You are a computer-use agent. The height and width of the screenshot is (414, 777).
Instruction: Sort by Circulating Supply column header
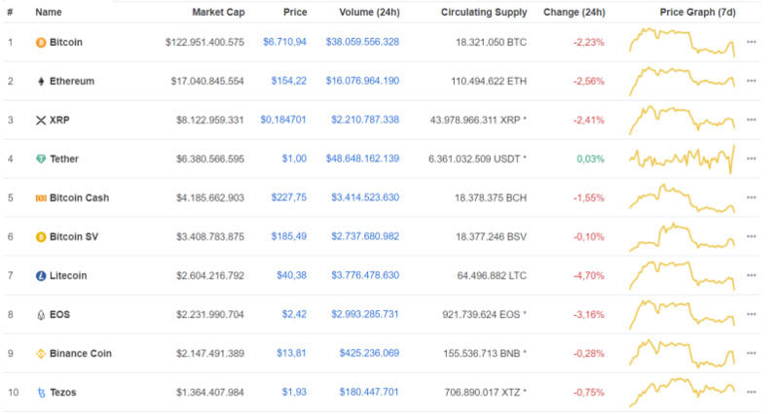483,13
